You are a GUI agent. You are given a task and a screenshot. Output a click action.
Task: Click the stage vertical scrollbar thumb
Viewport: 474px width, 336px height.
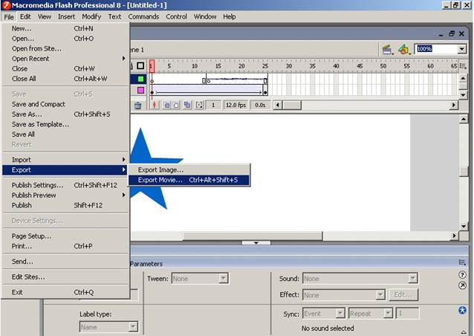click(464, 172)
